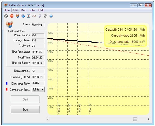Open the scroll log toolbar icon
Screen dimensions: 155x126
click(x=40, y=16)
